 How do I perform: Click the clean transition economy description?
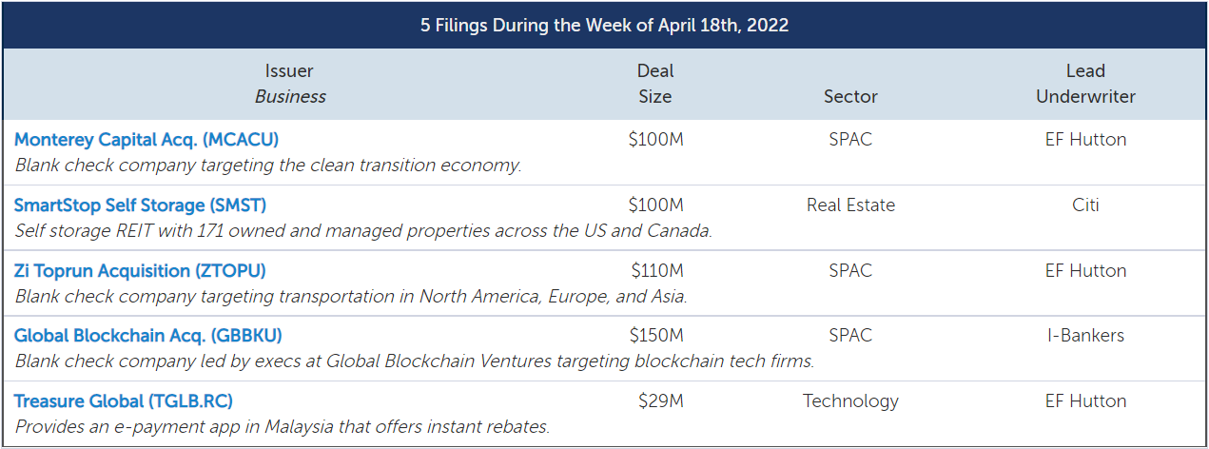pos(268,165)
